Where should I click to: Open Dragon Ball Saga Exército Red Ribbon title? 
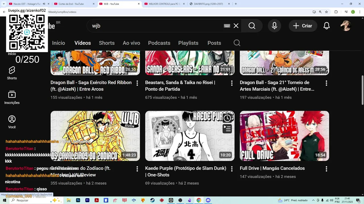[91, 86]
